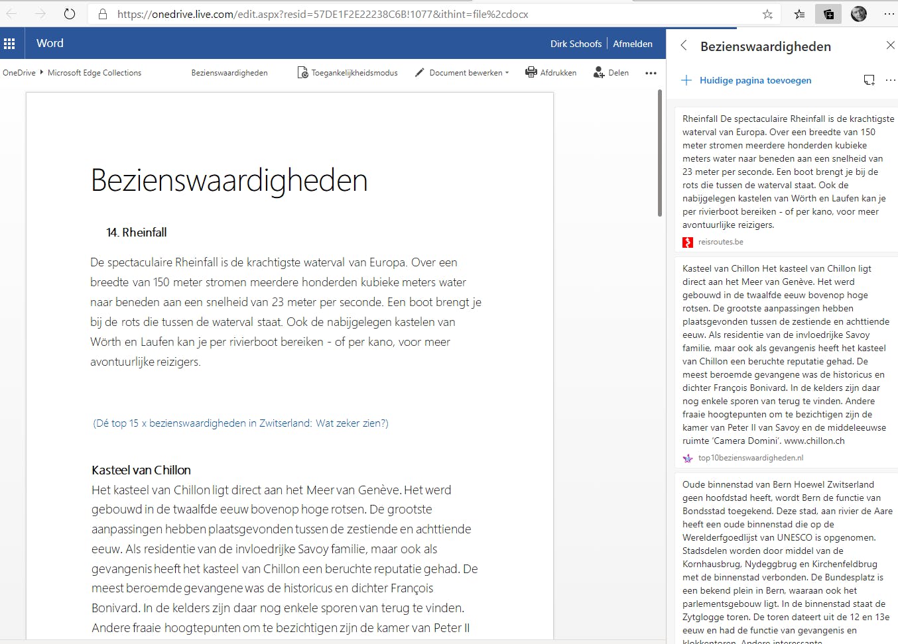Go back using the browser back arrow
Image resolution: width=898 pixels, height=644 pixels.
(12, 14)
